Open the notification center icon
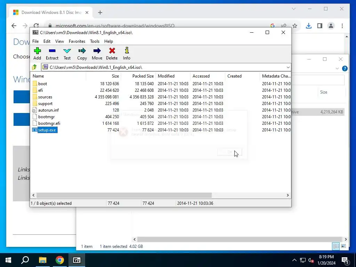Image resolution: width=356 pixels, height=267 pixels. (x=345, y=260)
